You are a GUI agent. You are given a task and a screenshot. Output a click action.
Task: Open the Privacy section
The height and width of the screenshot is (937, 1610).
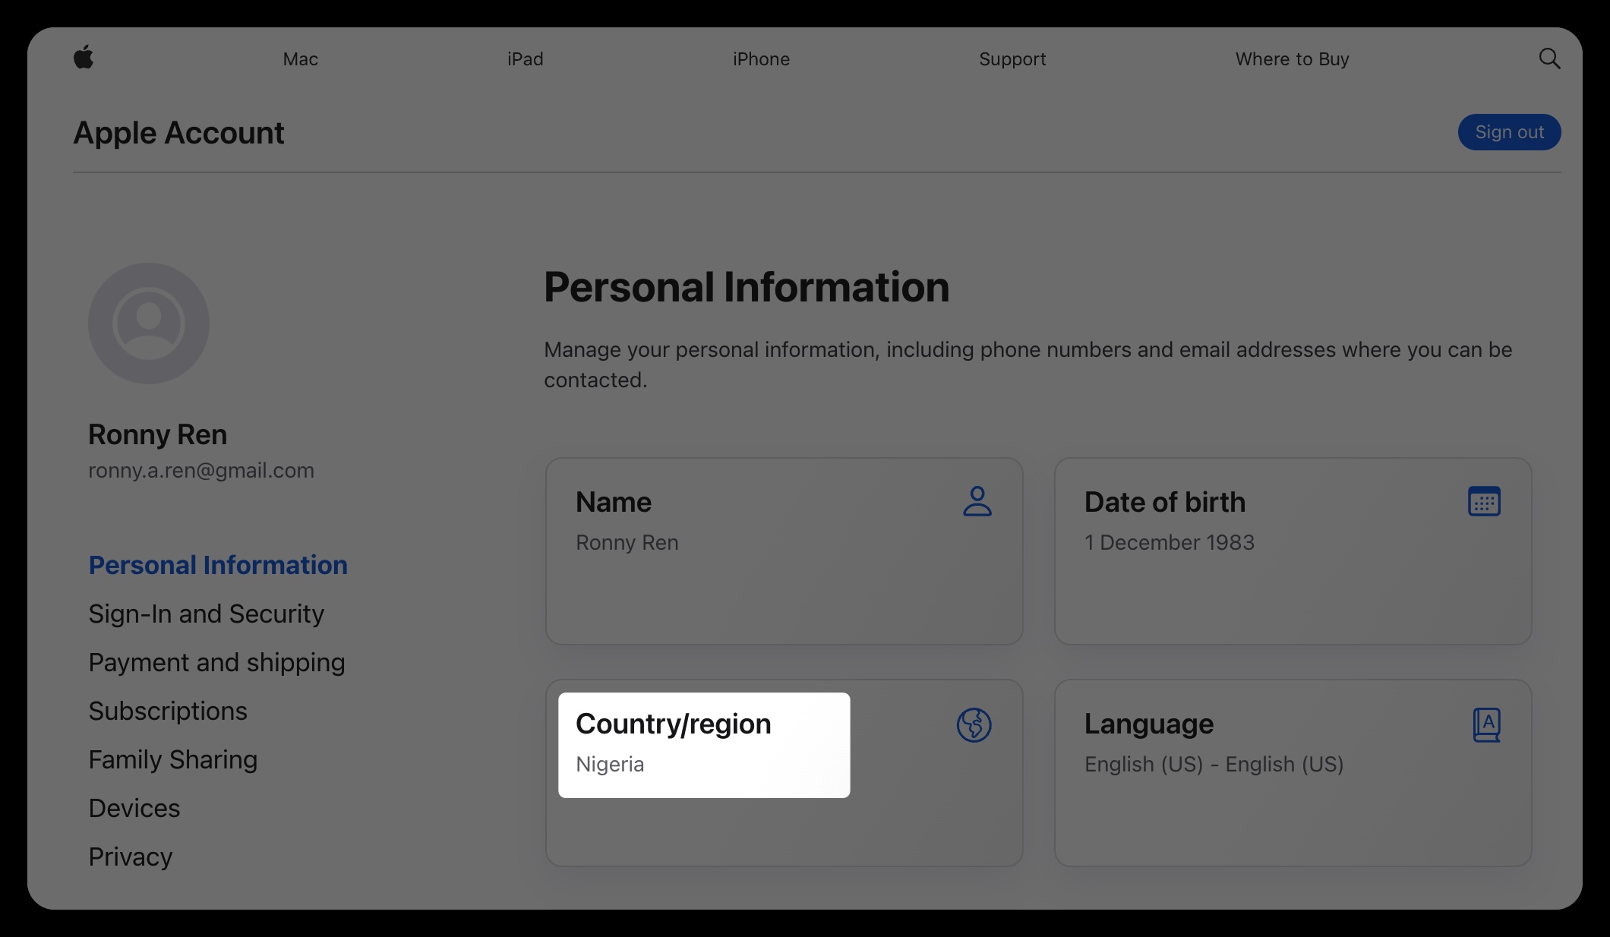tap(131, 857)
